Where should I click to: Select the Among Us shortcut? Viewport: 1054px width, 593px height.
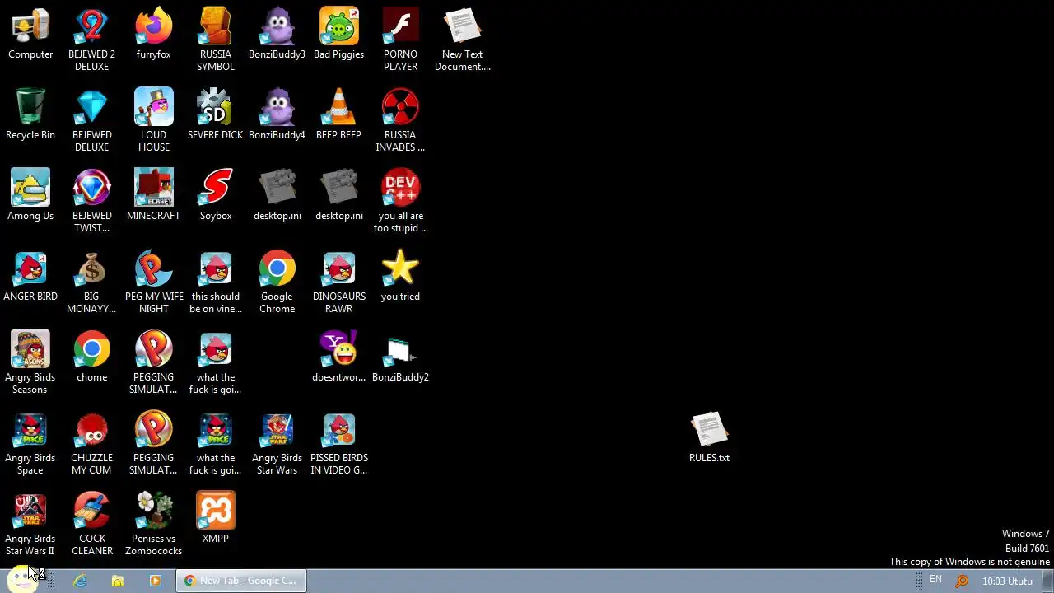coord(30,189)
